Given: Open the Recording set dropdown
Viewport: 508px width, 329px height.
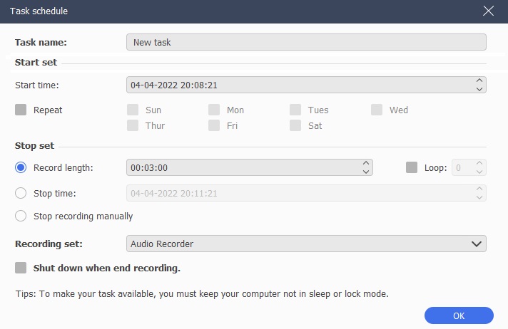Looking at the screenshot, I should pos(306,244).
